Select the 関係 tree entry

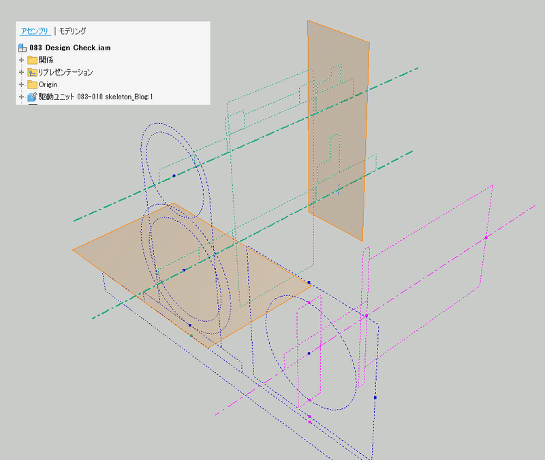tap(46, 60)
